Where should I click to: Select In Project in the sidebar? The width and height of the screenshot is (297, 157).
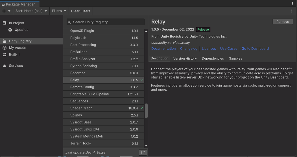[31, 23]
